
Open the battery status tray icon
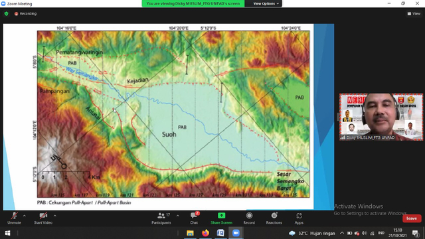click(x=350, y=233)
